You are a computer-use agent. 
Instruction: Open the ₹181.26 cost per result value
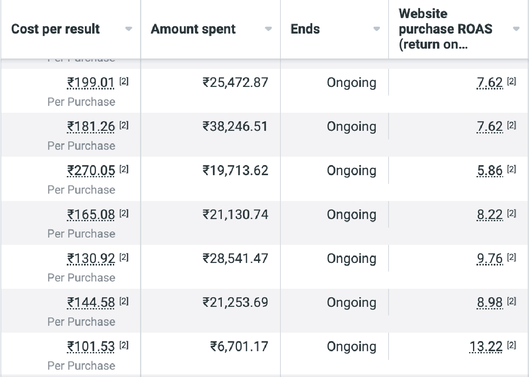pos(91,127)
